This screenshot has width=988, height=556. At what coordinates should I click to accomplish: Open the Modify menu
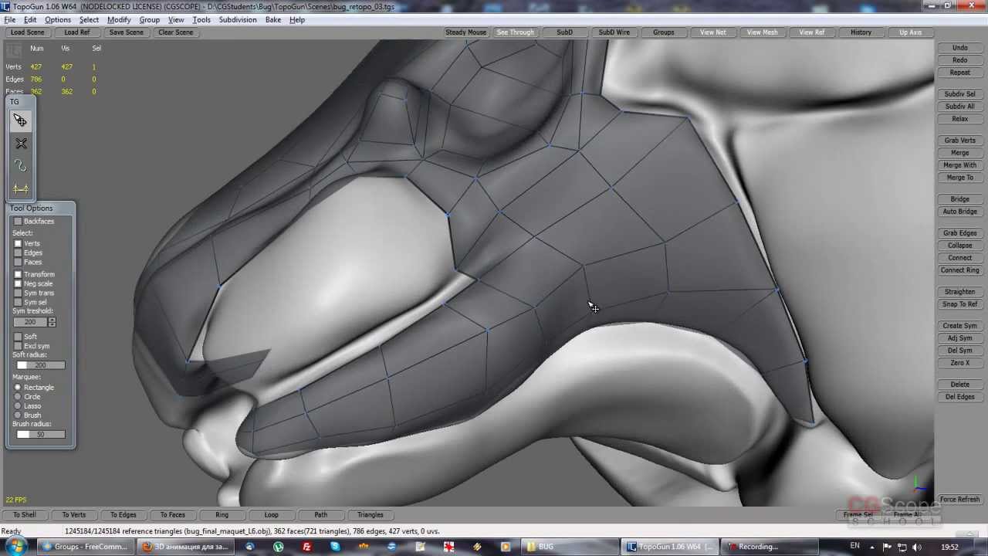click(119, 20)
